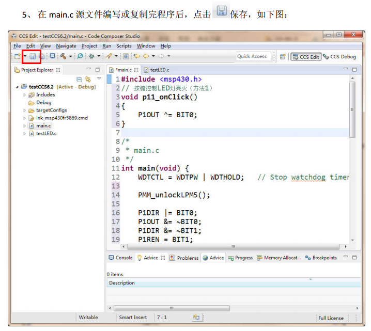
Task: Click the status bar update icon
Action: (x=196, y=317)
